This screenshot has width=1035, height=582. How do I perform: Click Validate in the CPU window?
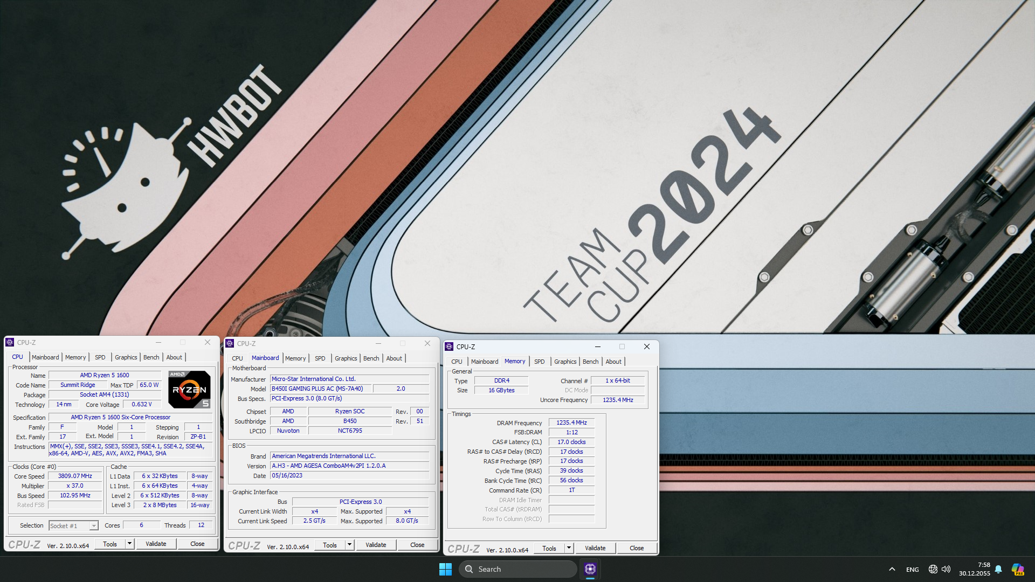[x=156, y=544]
